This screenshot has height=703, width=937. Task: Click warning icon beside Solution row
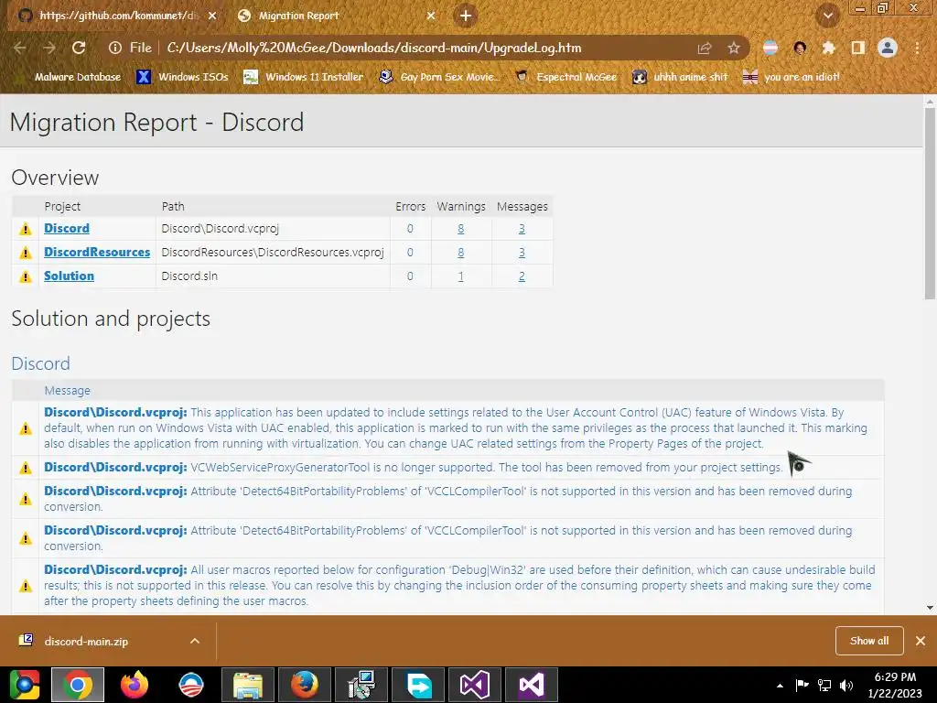point(25,276)
